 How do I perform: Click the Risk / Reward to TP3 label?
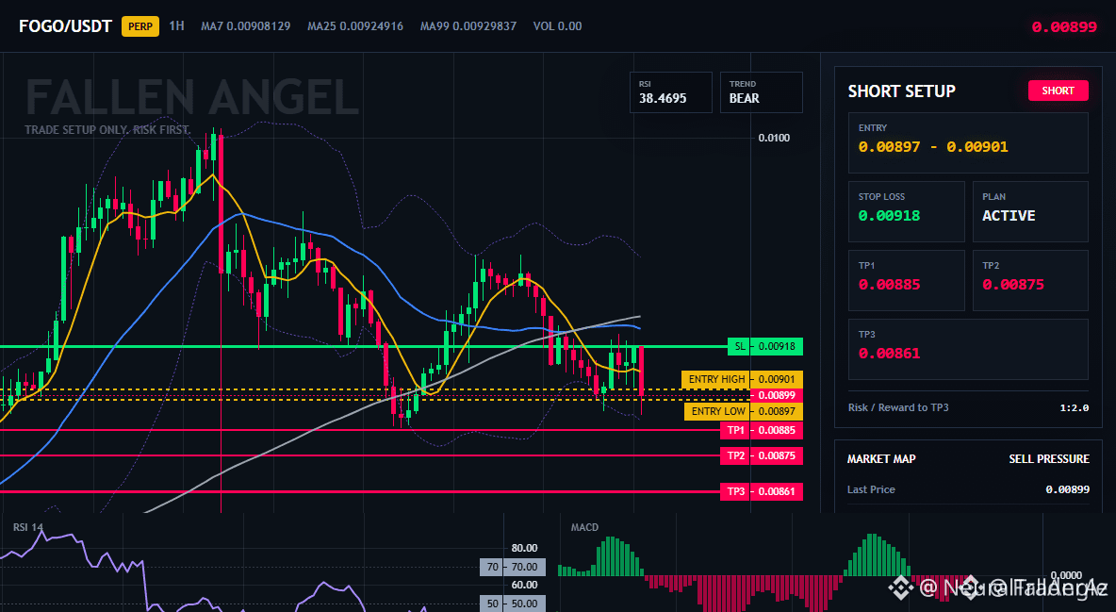[x=898, y=407]
